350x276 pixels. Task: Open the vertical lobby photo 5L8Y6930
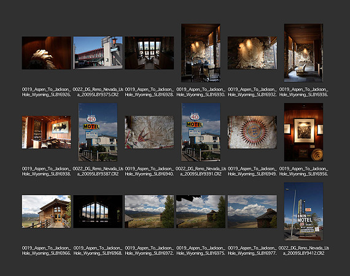(201, 53)
